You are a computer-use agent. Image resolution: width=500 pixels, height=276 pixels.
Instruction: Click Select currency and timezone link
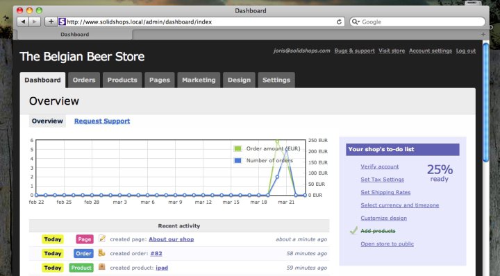coord(399,205)
